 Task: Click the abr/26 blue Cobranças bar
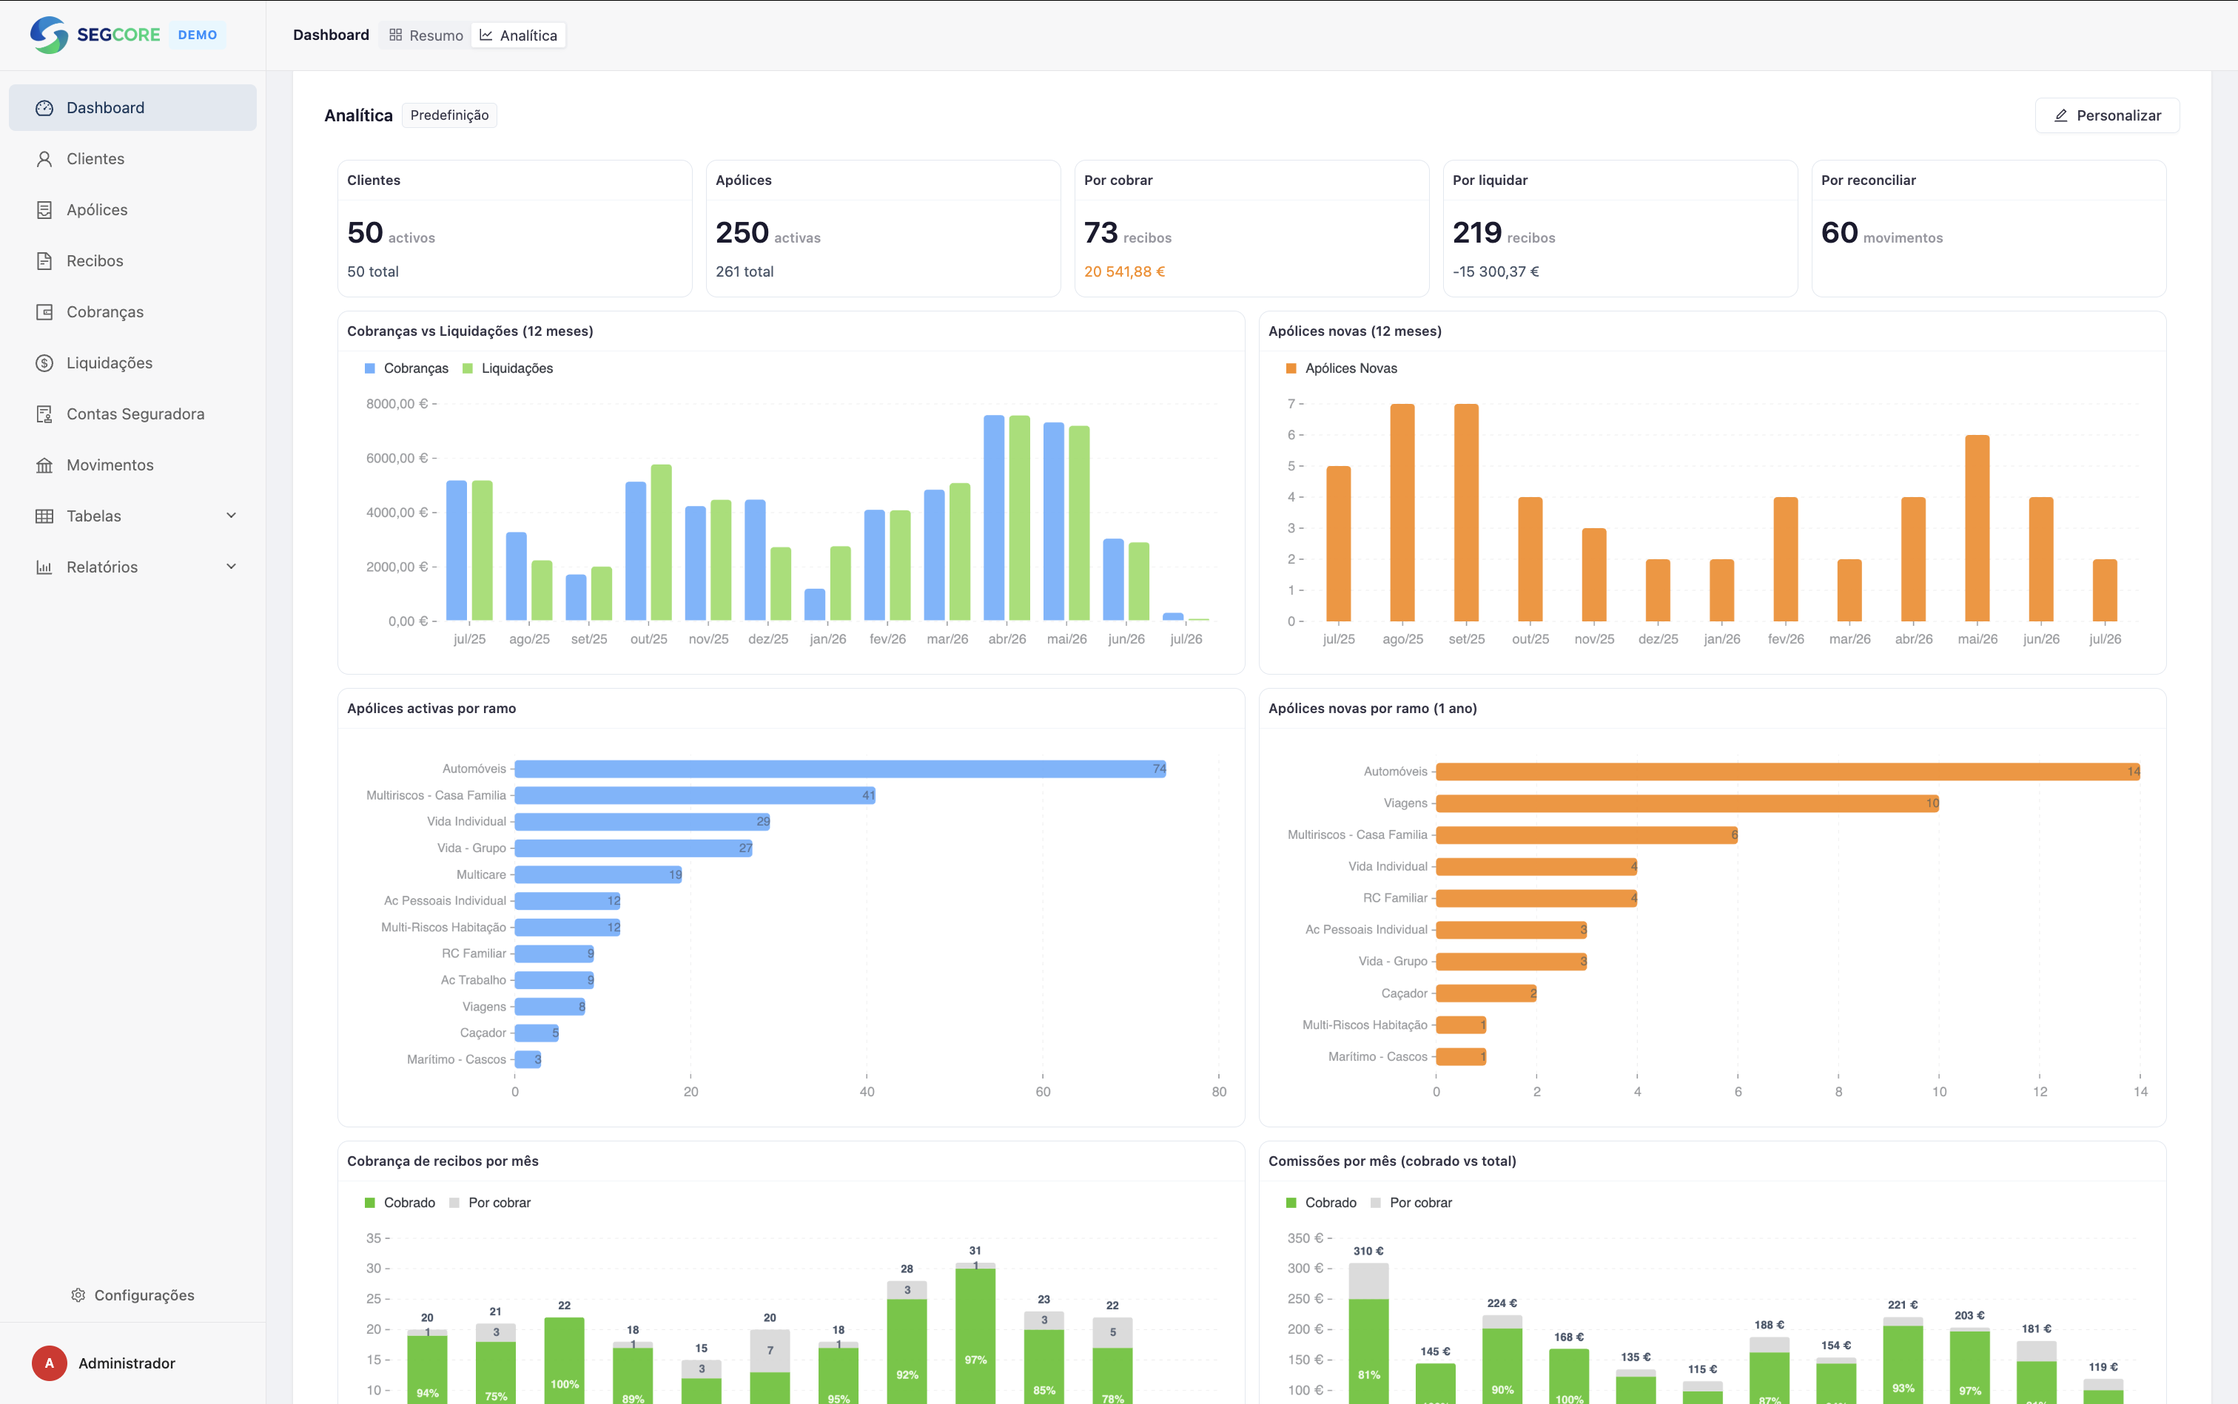(994, 518)
